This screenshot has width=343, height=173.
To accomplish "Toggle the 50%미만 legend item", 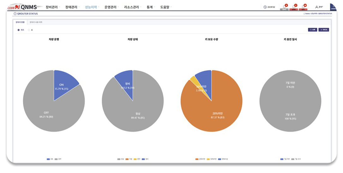I will pyautogui.click(x=212, y=159).
